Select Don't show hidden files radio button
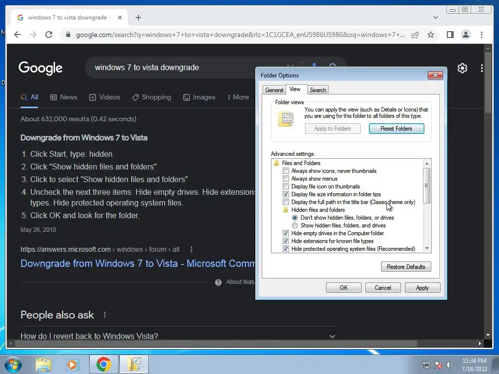 [x=295, y=218]
